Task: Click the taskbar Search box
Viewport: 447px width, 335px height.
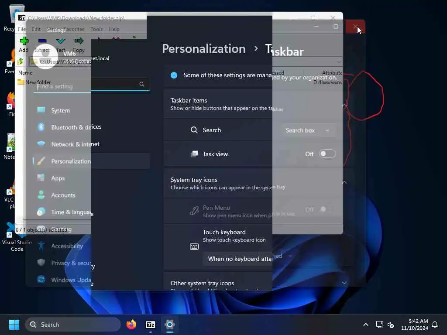Action: [73, 325]
